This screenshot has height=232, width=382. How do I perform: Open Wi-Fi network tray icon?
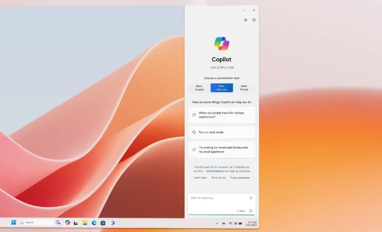(x=230, y=223)
